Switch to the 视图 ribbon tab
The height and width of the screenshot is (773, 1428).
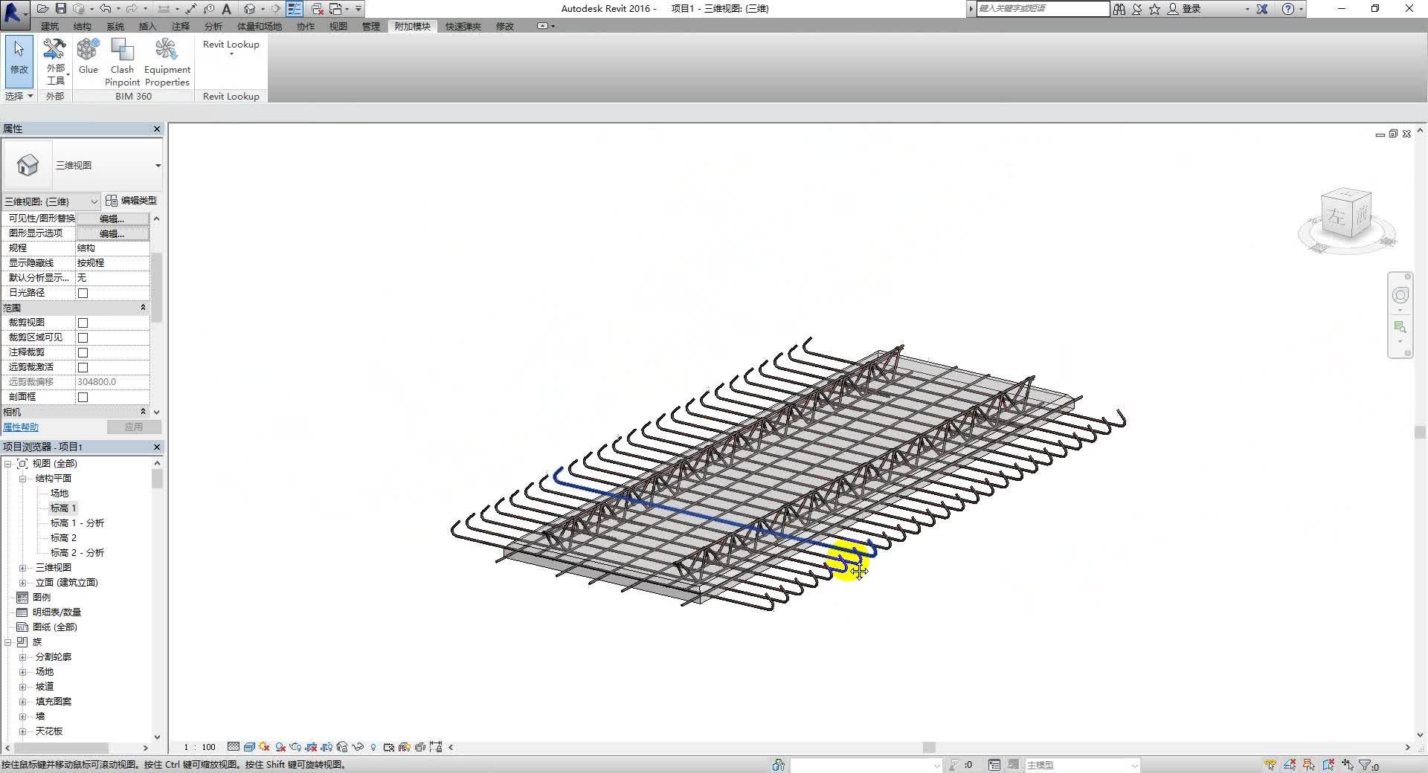338,26
